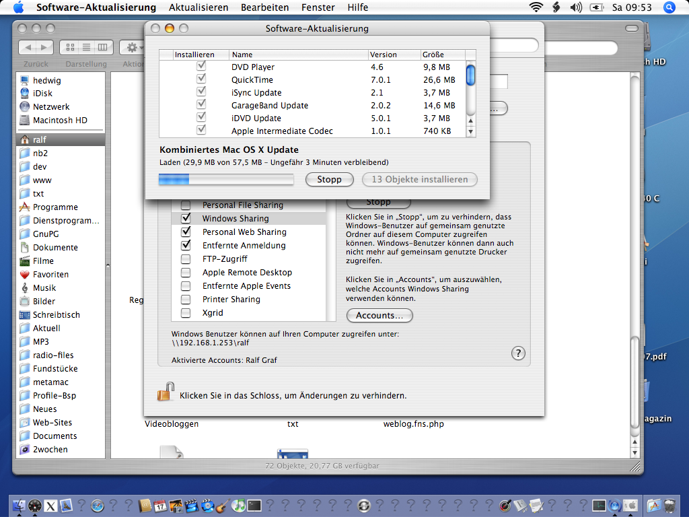The image size is (689, 517).
Task: Click Software Update globe icon in Dock
Action: (x=615, y=506)
